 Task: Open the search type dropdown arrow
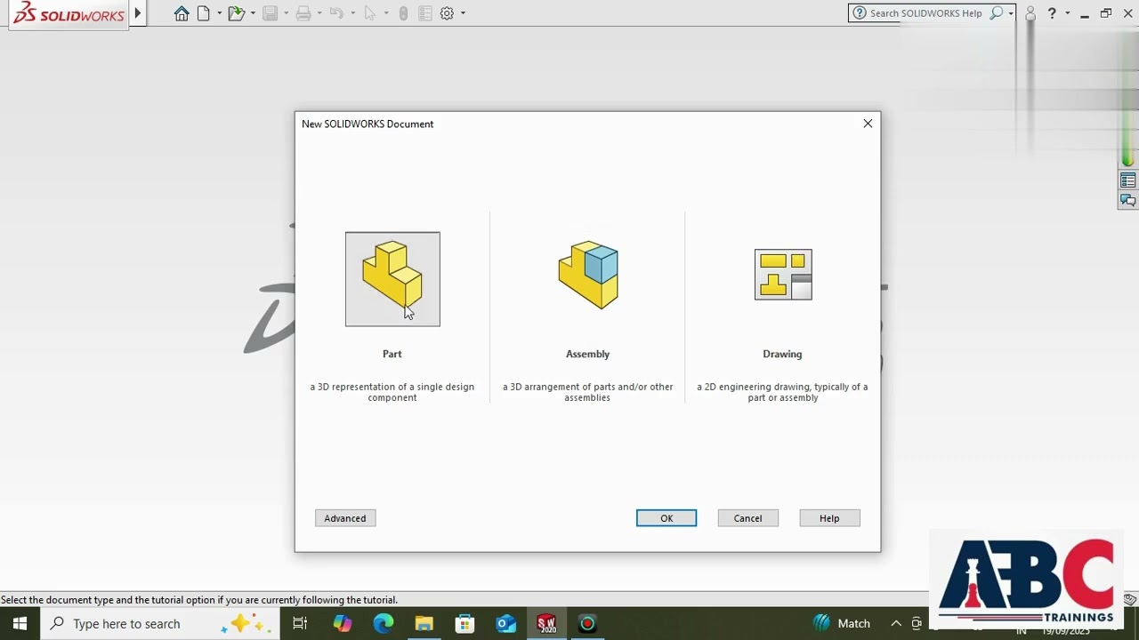(x=1011, y=13)
